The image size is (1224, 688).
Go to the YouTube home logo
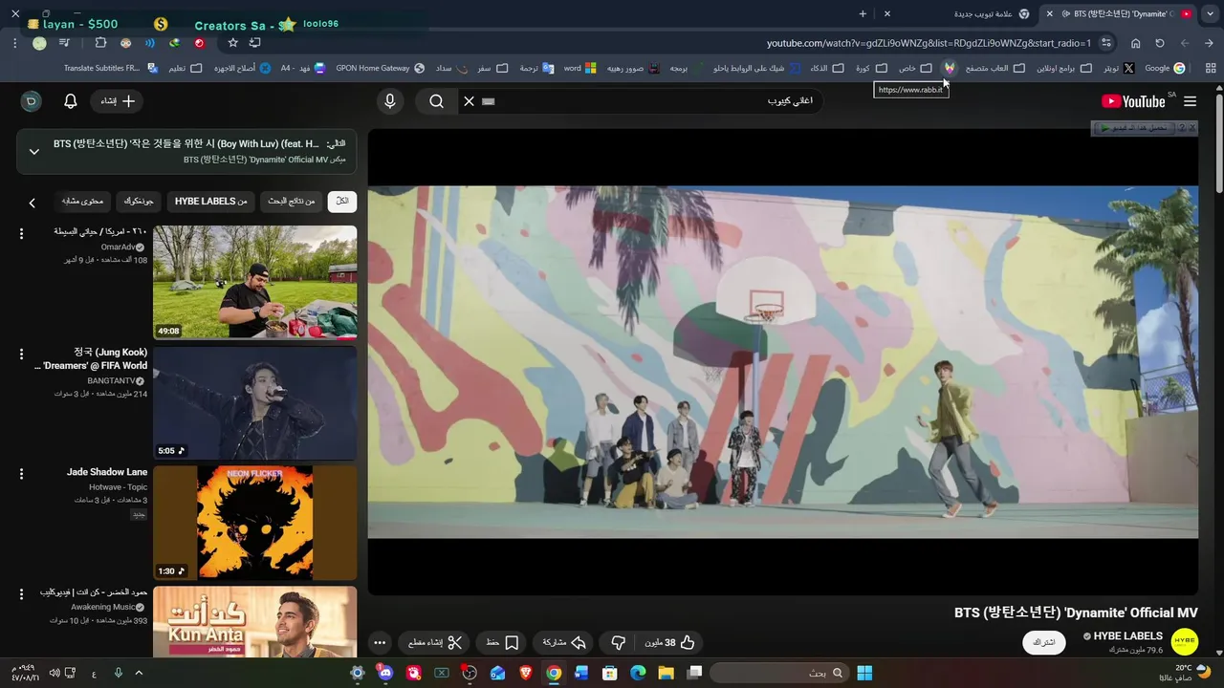click(1133, 101)
